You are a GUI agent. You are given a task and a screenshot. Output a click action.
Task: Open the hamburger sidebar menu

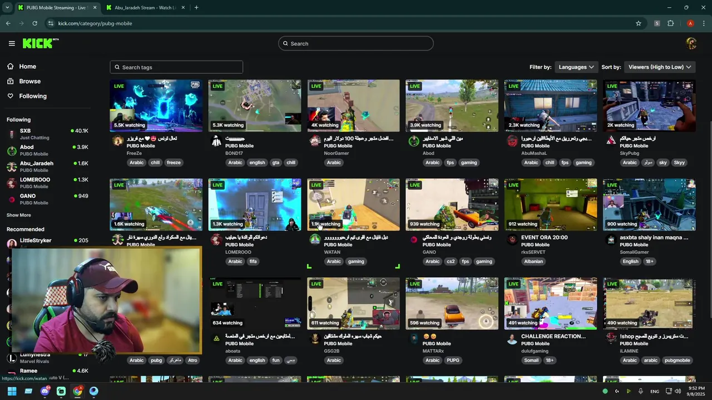(12, 43)
